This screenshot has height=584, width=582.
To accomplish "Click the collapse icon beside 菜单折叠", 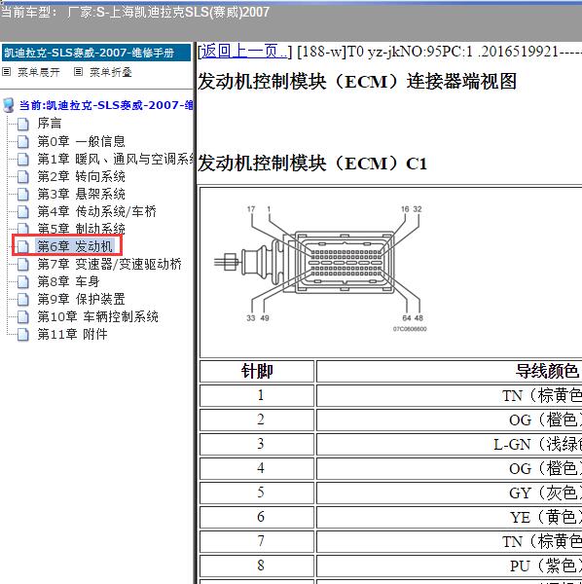I will [78, 71].
